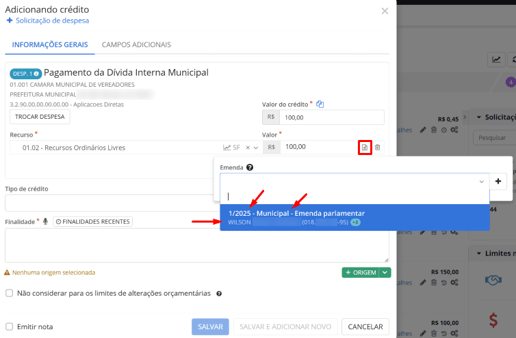The width and height of the screenshot is (516, 338).
Task: Close the Adicionando crédito dialog
Action: pos(385,11)
